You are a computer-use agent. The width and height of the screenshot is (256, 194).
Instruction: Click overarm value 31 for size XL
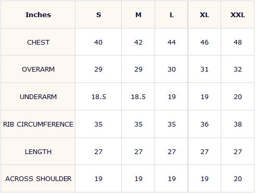[204, 70]
